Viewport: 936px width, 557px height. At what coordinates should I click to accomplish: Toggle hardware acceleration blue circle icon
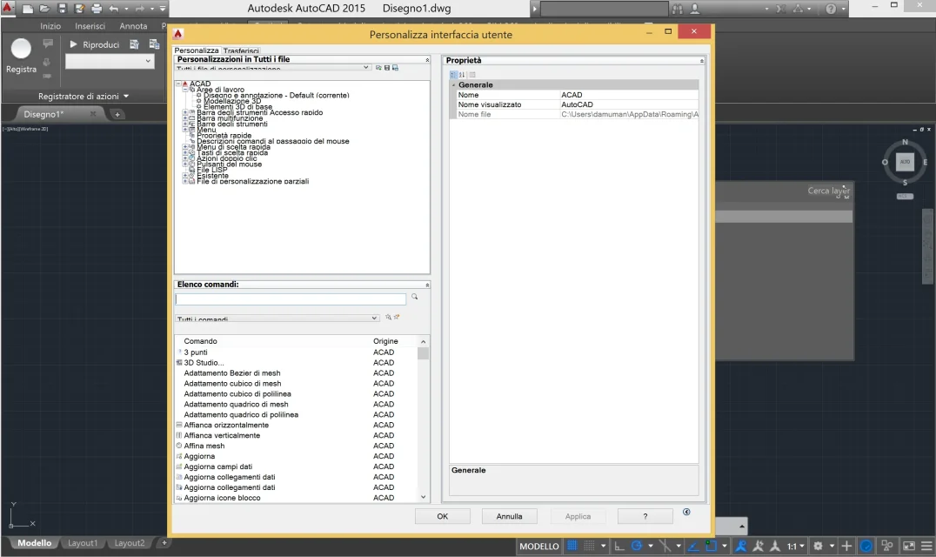866,546
